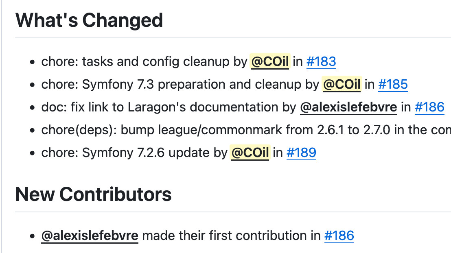Visit @COil profile in Symfony 7.3 line
This screenshot has width=451, height=253.
click(342, 84)
